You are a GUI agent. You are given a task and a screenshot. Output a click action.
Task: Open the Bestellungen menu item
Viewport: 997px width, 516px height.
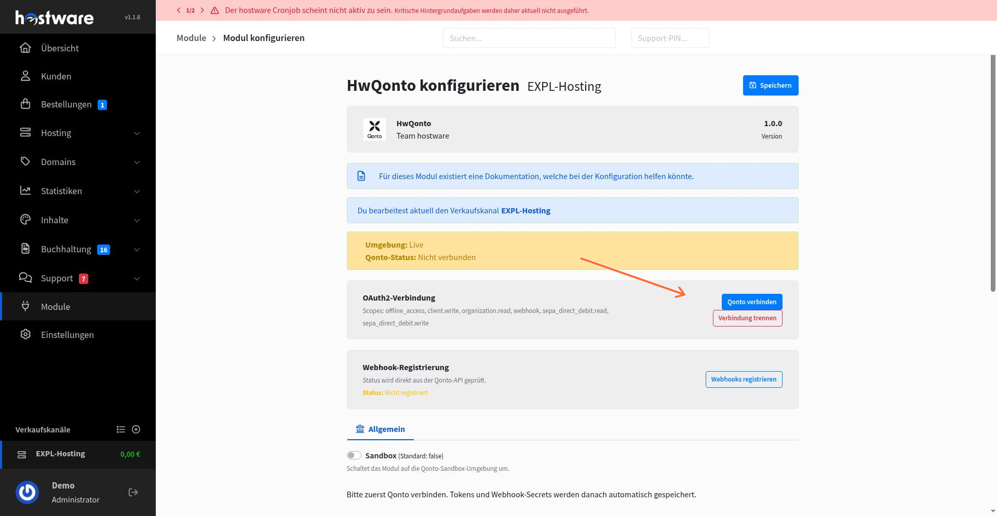click(78, 104)
